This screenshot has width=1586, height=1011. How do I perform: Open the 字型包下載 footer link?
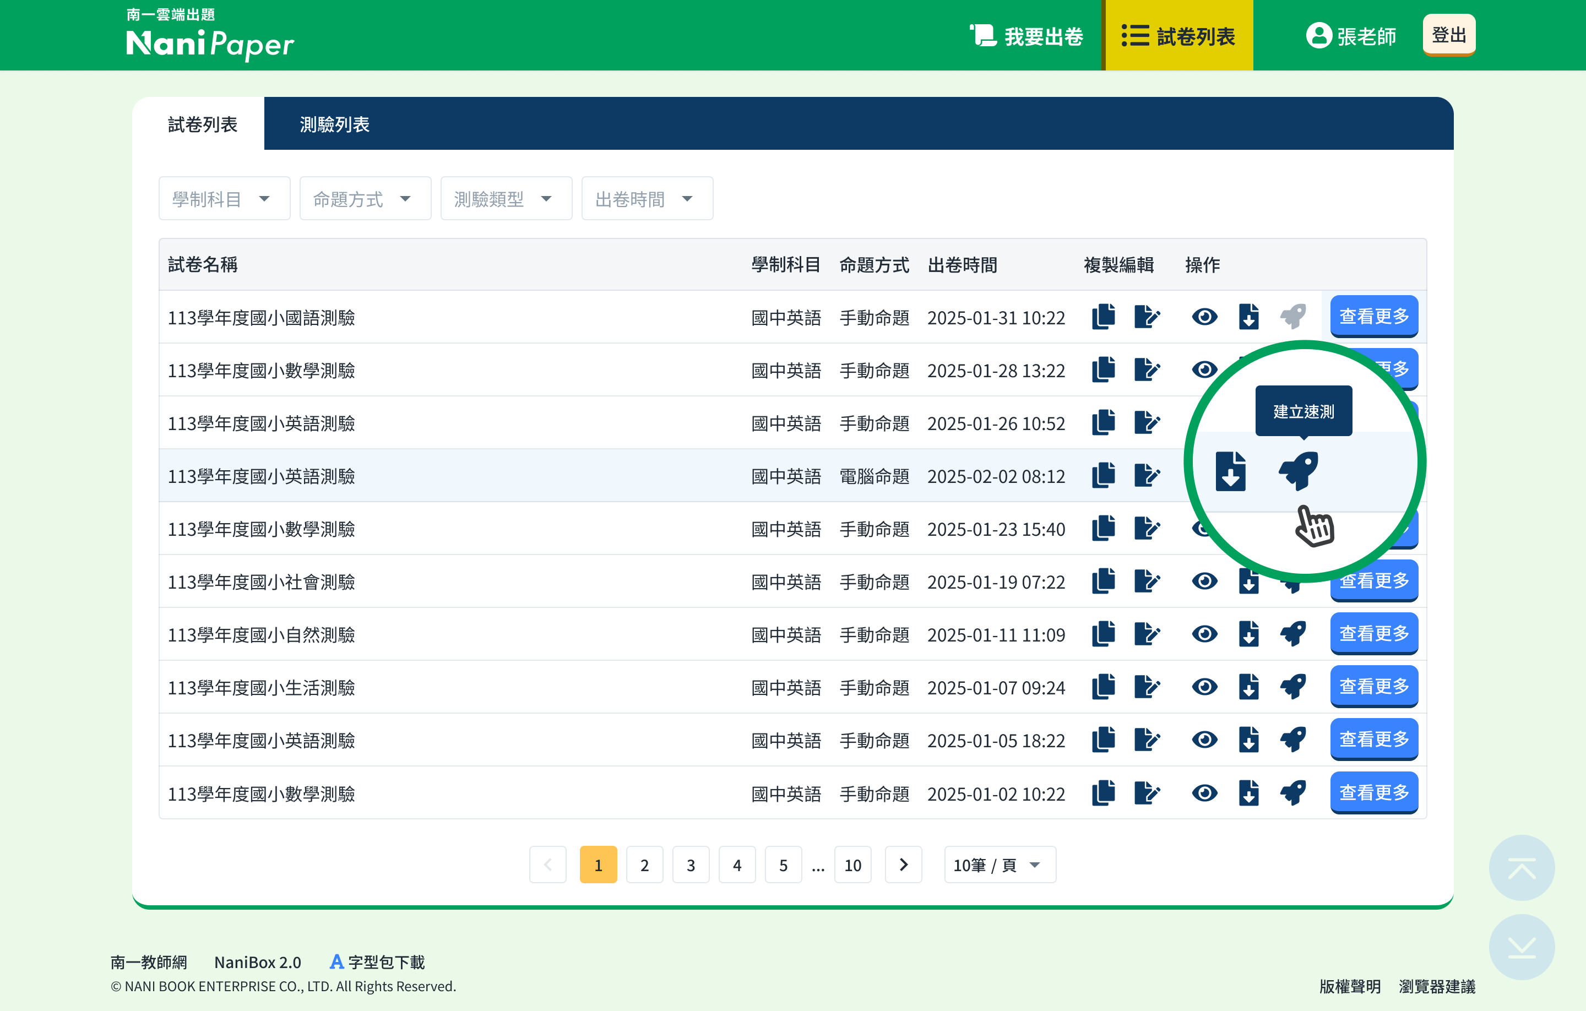click(377, 962)
